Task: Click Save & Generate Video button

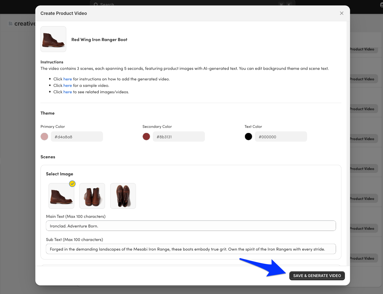Action: point(317,276)
